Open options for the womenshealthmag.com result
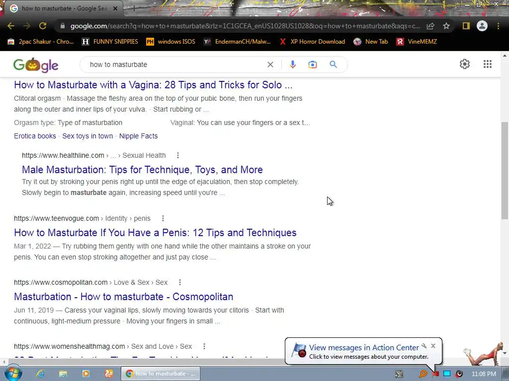The width and height of the screenshot is (509, 381). 204,347
